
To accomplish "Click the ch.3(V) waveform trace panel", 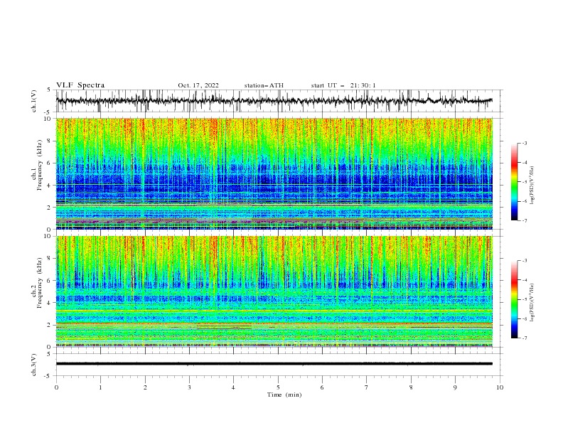I will point(279,365).
